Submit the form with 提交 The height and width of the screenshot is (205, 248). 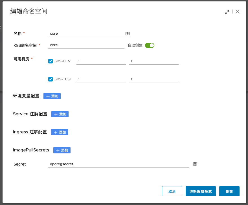tap(229, 191)
